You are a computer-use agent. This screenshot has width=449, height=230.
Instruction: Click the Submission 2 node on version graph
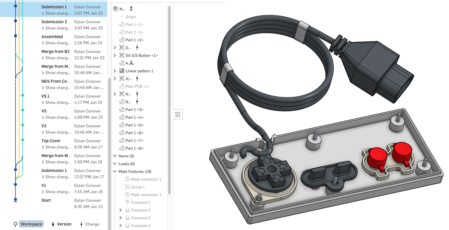point(16,21)
